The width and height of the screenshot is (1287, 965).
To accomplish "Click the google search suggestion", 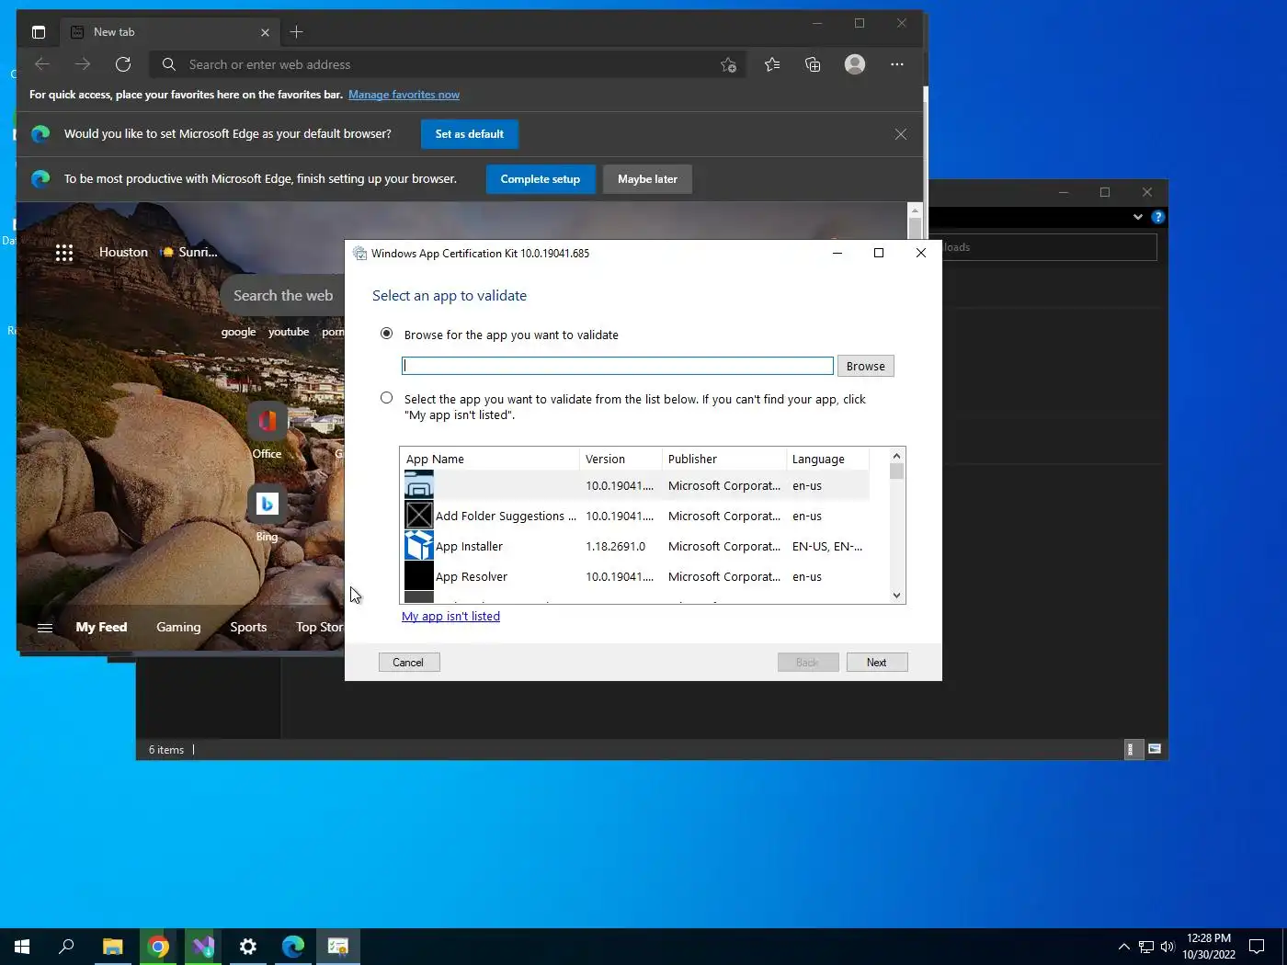I will tap(238, 332).
